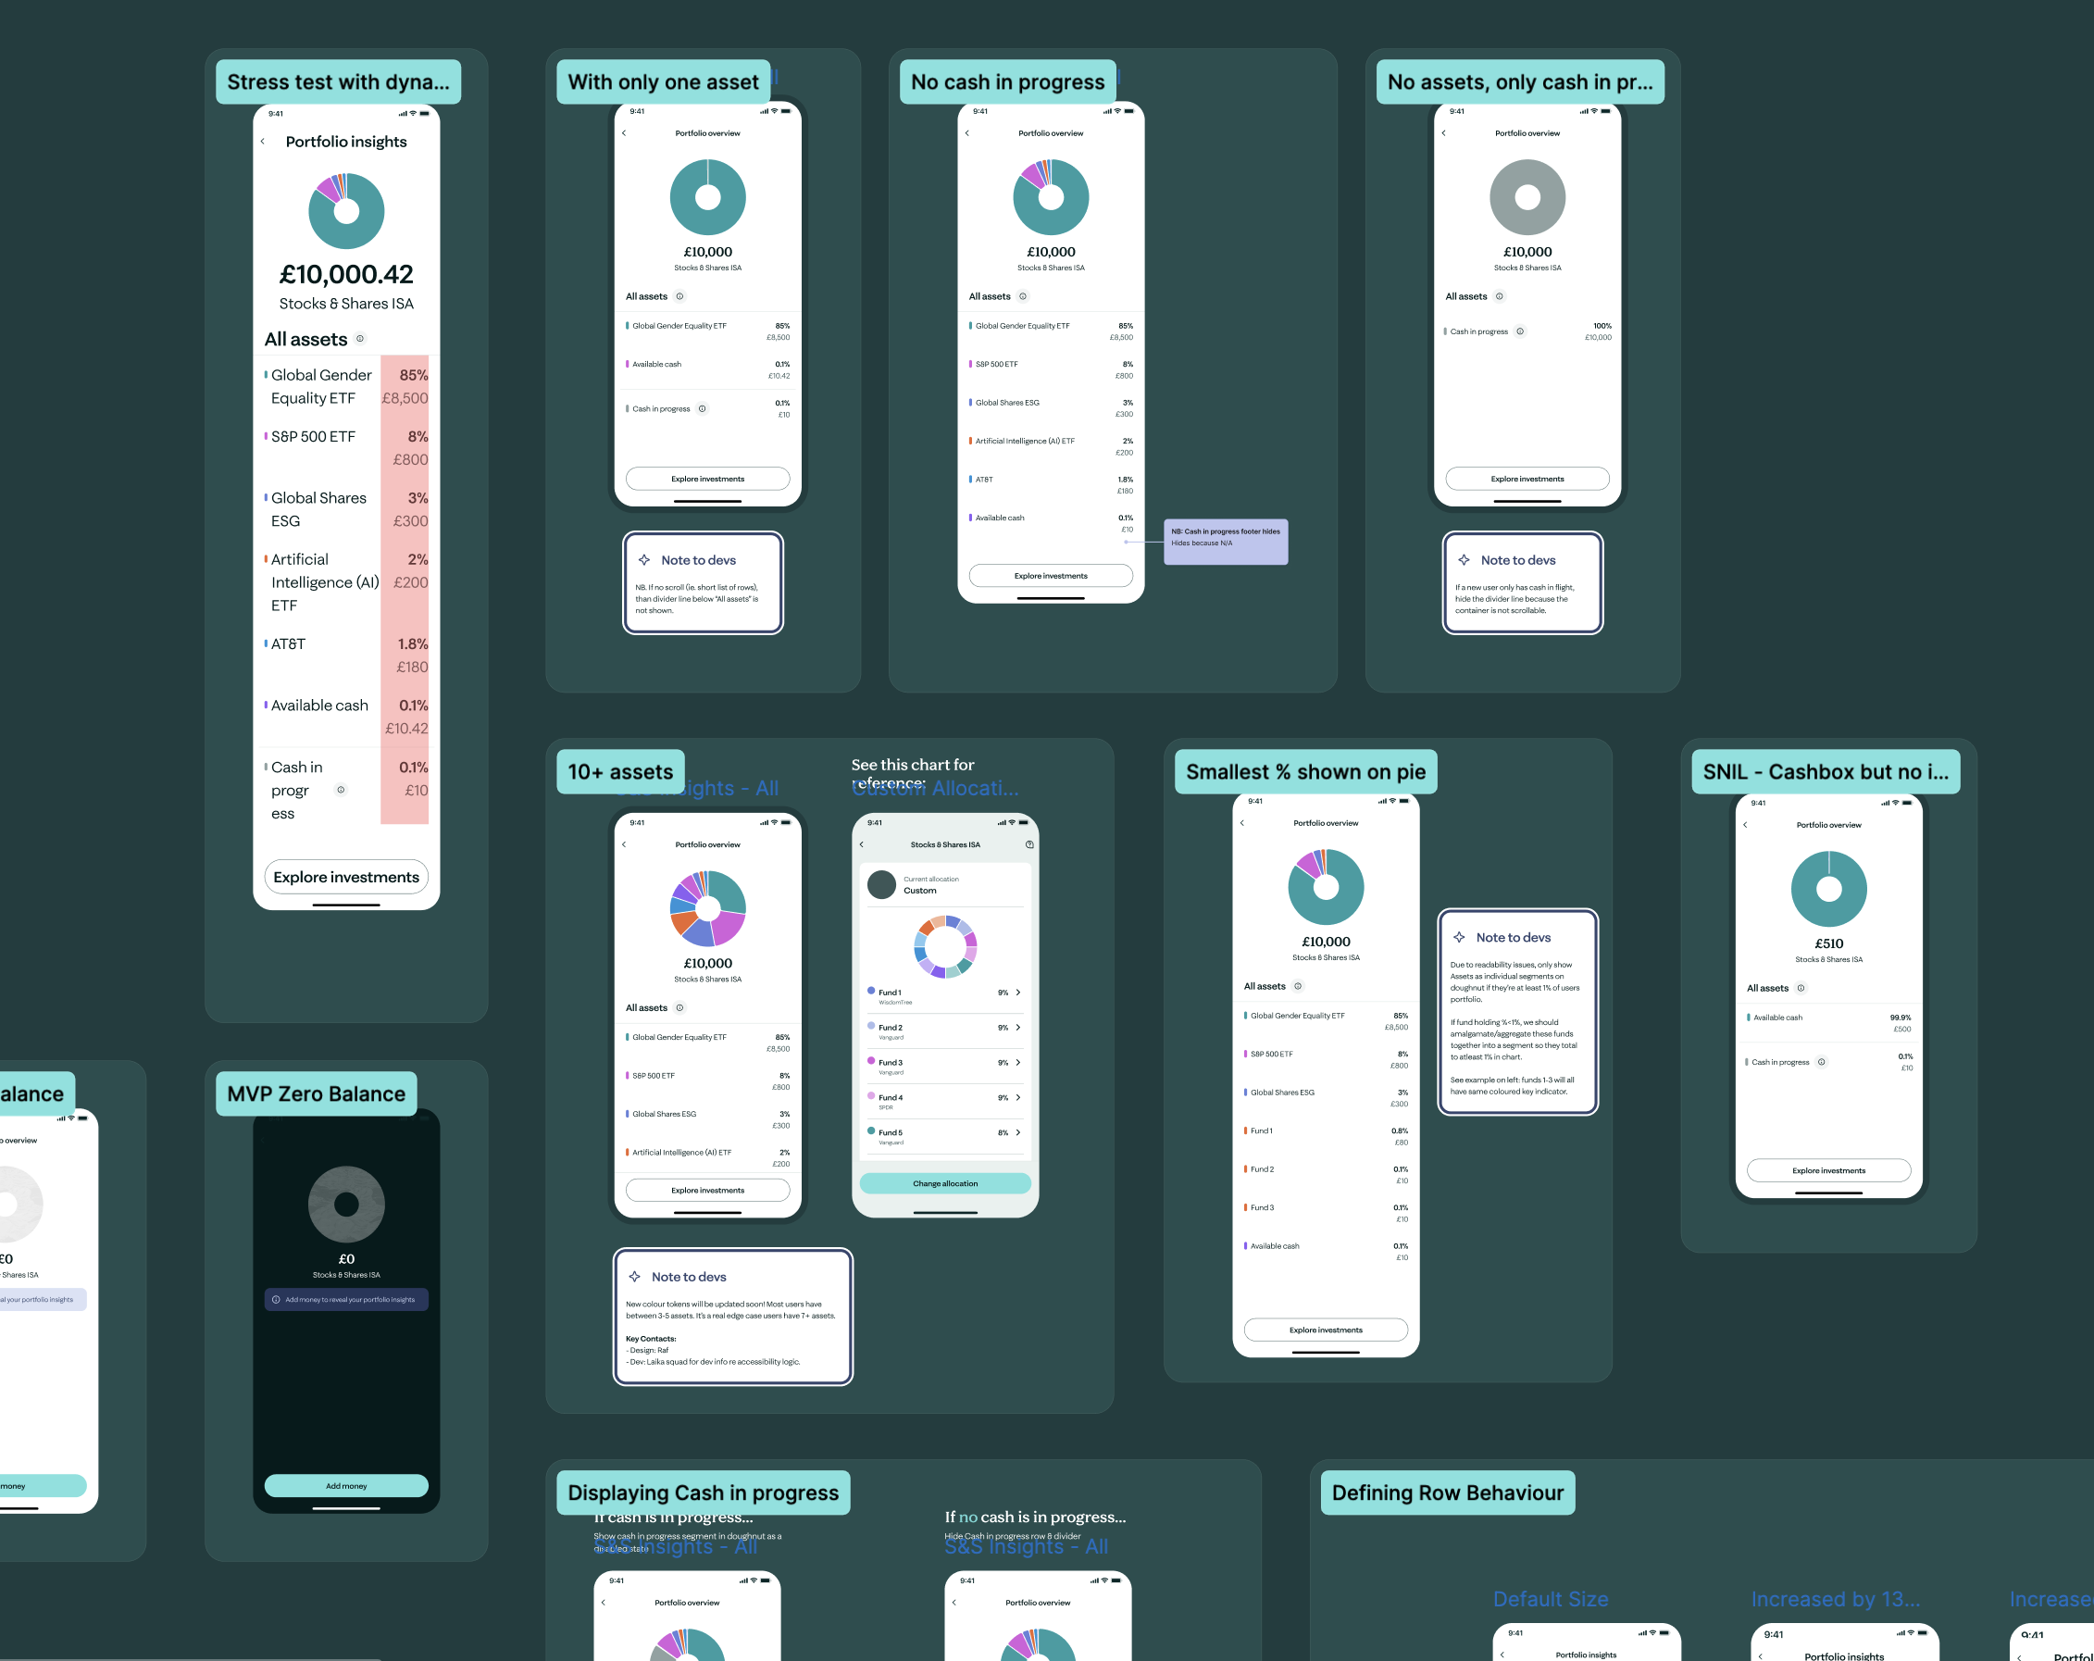Click the Change allocation button
Screen dimensions: 2094x1661
point(945,1183)
